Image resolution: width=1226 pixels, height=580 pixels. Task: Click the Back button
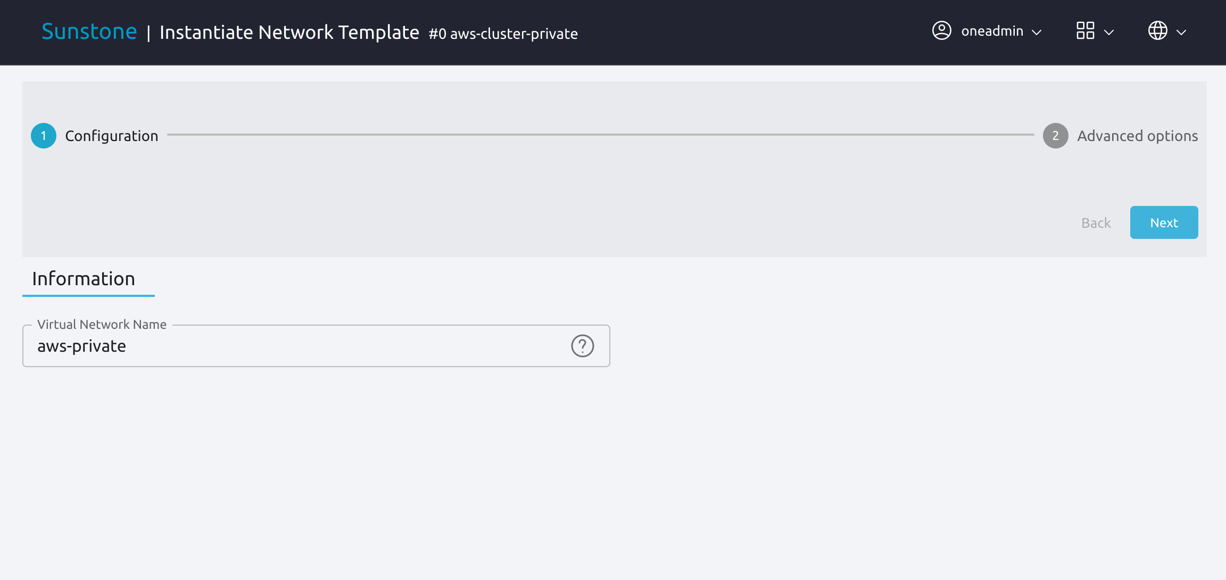(1096, 222)
